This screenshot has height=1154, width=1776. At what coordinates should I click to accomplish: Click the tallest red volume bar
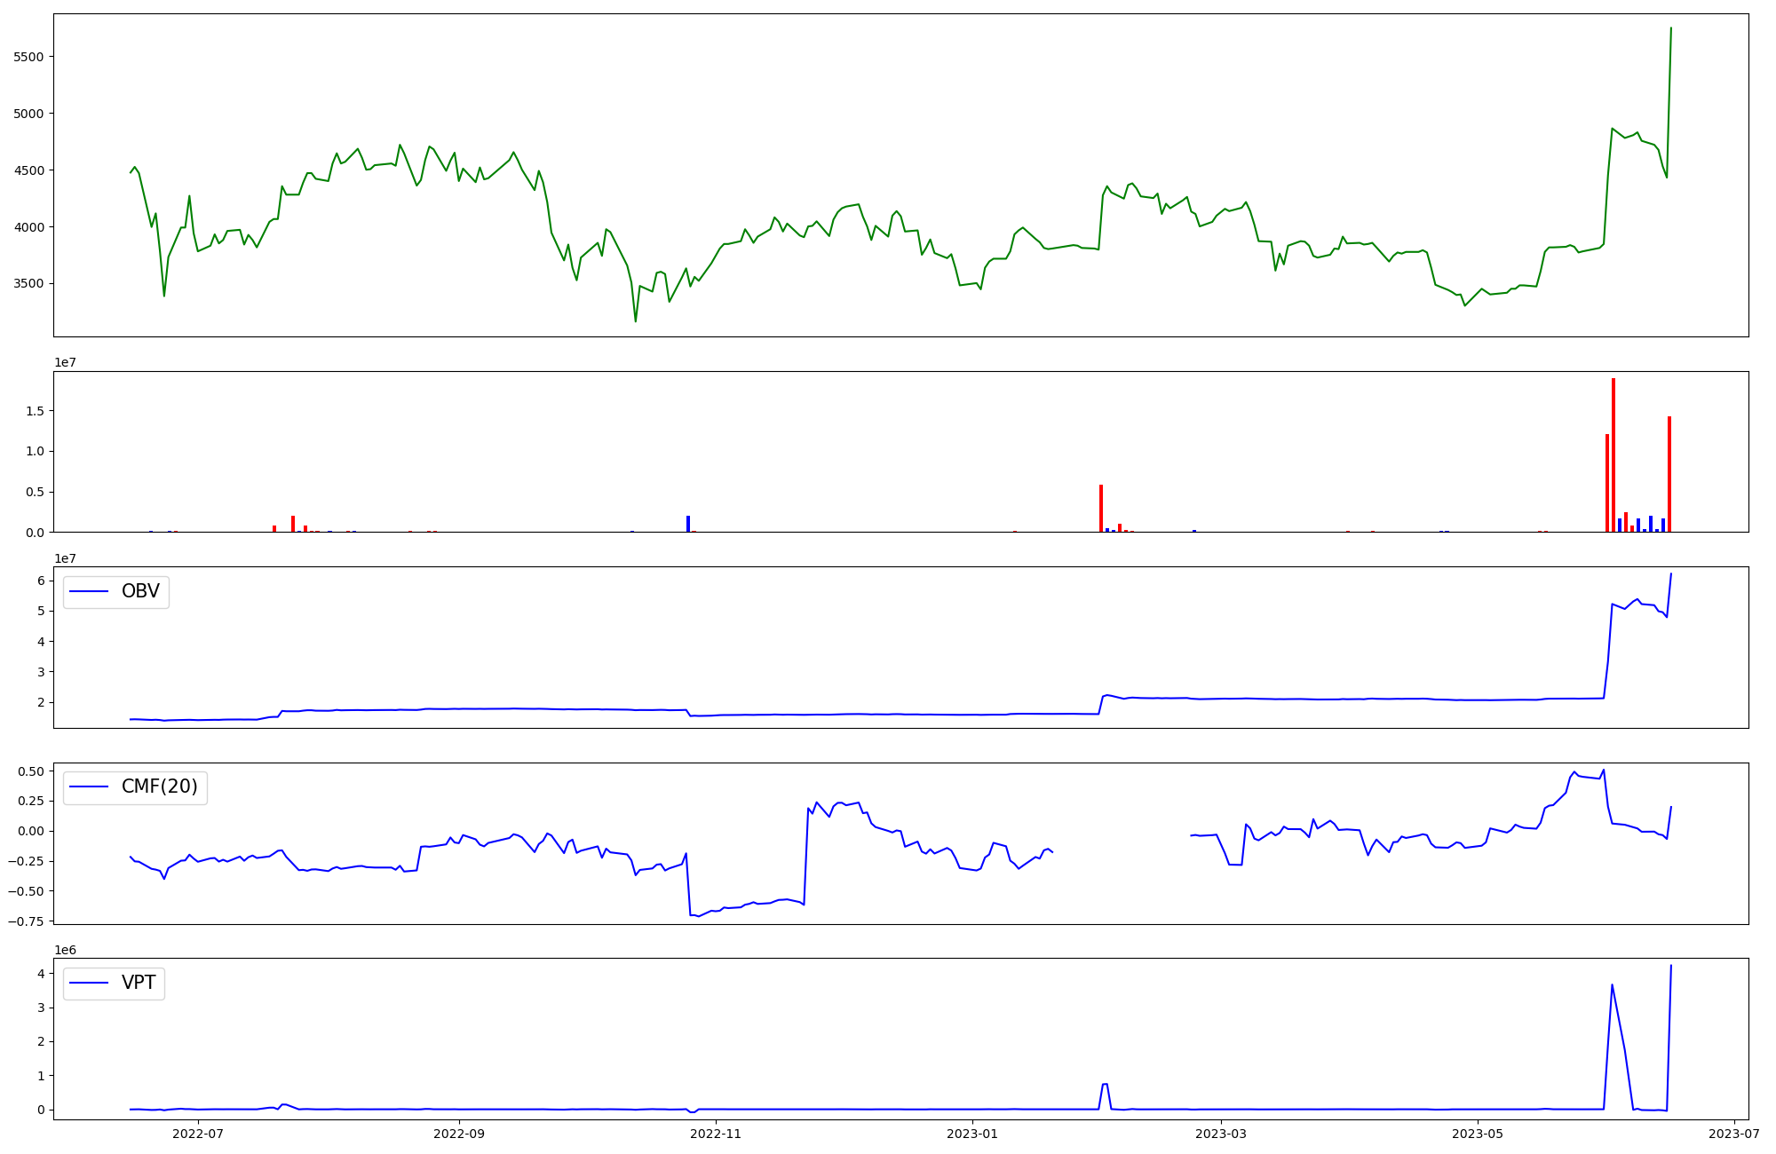pos(1613,453)
